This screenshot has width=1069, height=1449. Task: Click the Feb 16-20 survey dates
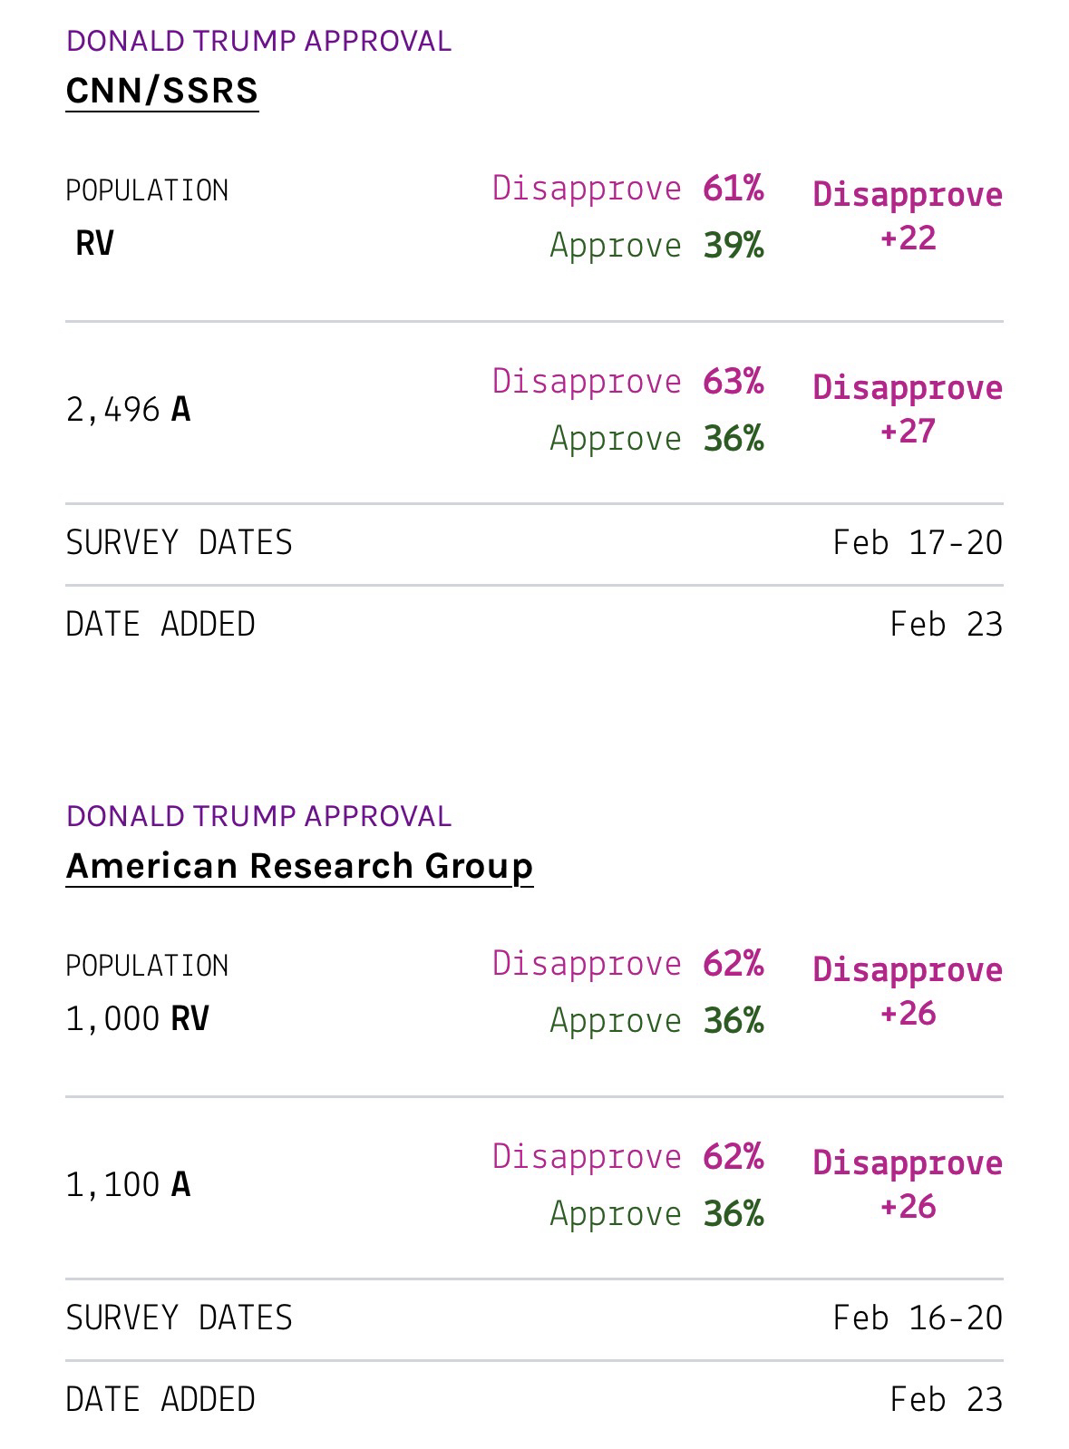click(918, 1318)
